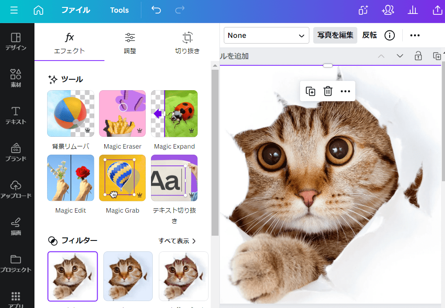The image size is (445, 308).
Task: Go to Canva home icon
Action: pyautogui.click(x=39, y=10)
